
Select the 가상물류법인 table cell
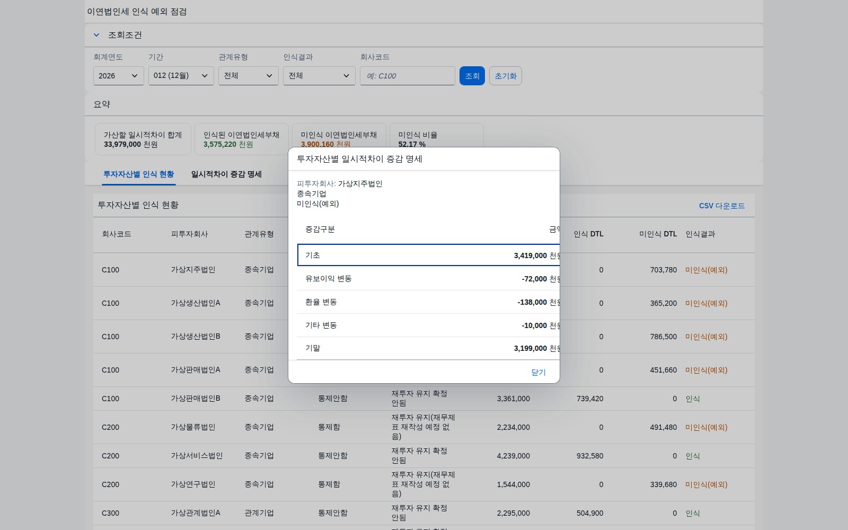(193, 427)
